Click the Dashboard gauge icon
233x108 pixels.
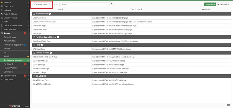[2, 6]
